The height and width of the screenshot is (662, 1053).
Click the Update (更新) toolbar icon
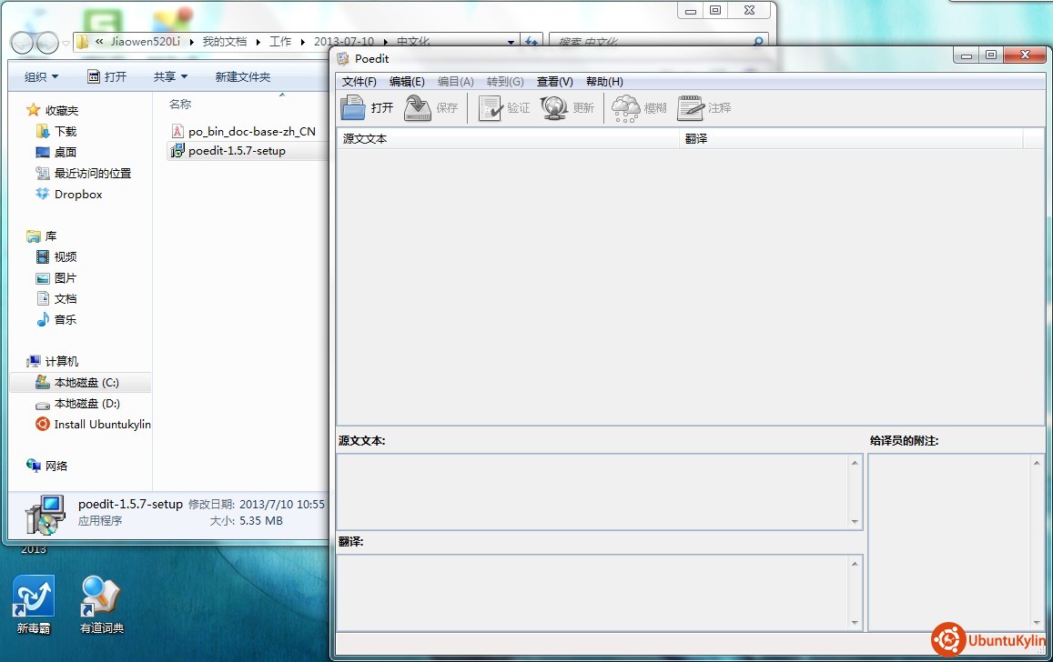(x=554, y=108)
